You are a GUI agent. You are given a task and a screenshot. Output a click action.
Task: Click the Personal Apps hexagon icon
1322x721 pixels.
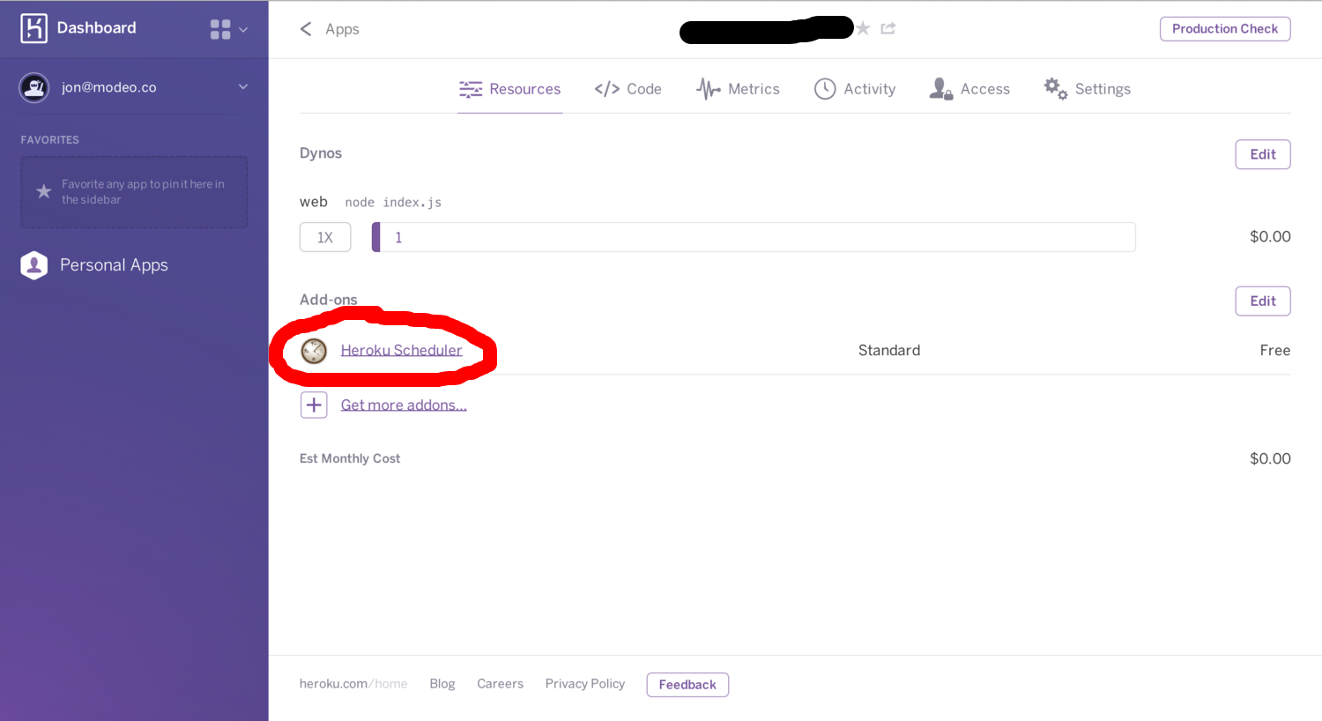click(x=34, y=265)
